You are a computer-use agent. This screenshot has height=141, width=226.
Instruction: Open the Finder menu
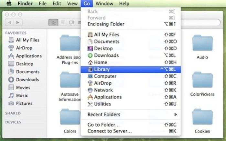pos(25,4)
